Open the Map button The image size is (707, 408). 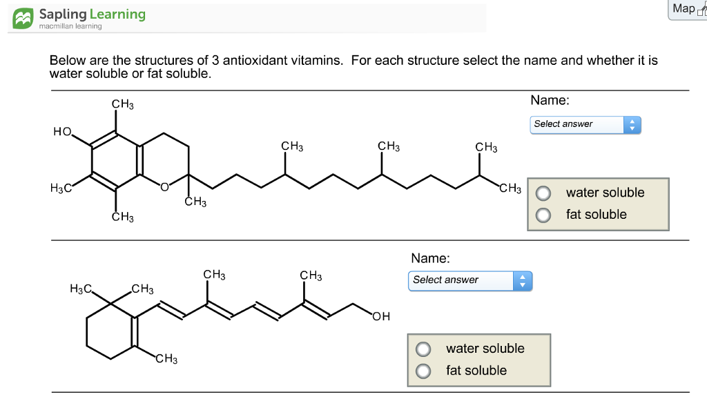[x=688, y=9]
